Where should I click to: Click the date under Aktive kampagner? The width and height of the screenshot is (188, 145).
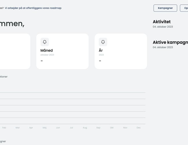point(163,47)
